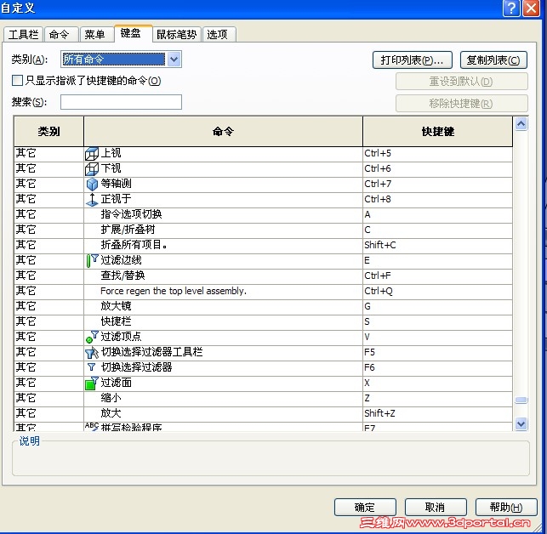Click the 快捷键 column header
Image resolution: width=547 pixels, height=534 pixels.
[x=438, y=132]
